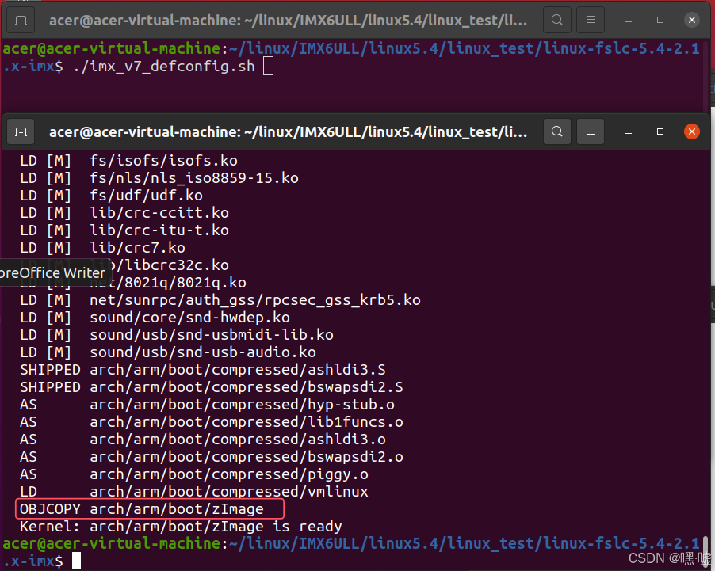Viewport: 715px width, 571px height.
Task: Open a new tab in the top terminal
Action: 21,19
